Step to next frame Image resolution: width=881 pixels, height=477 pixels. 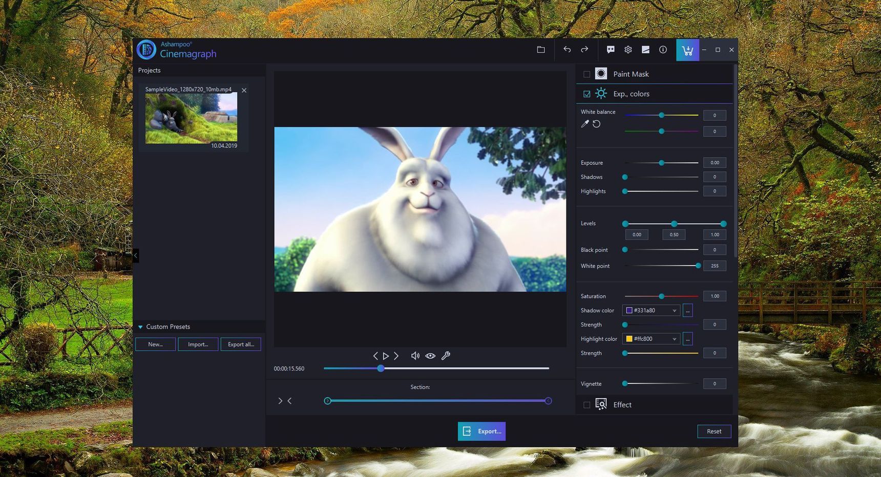click(x=396, y=356)
